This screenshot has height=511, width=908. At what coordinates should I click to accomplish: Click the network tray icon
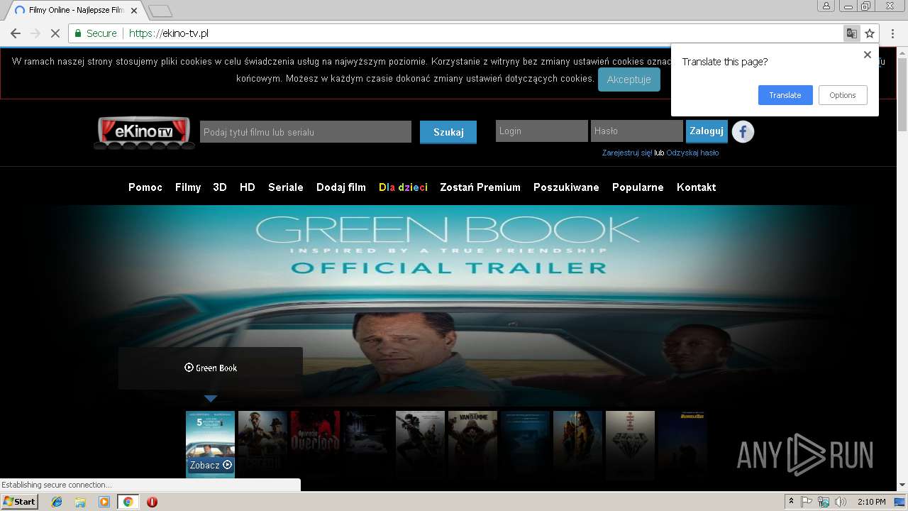tap(824, 502)
